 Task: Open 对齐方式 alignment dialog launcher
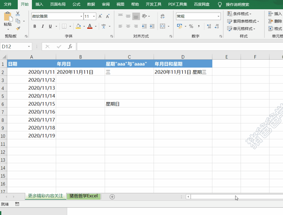[171, 36]
